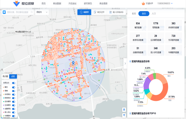Turn off the 车辆服务 category switch
This screenshot has width=186, height=119.
click(14, 116)
